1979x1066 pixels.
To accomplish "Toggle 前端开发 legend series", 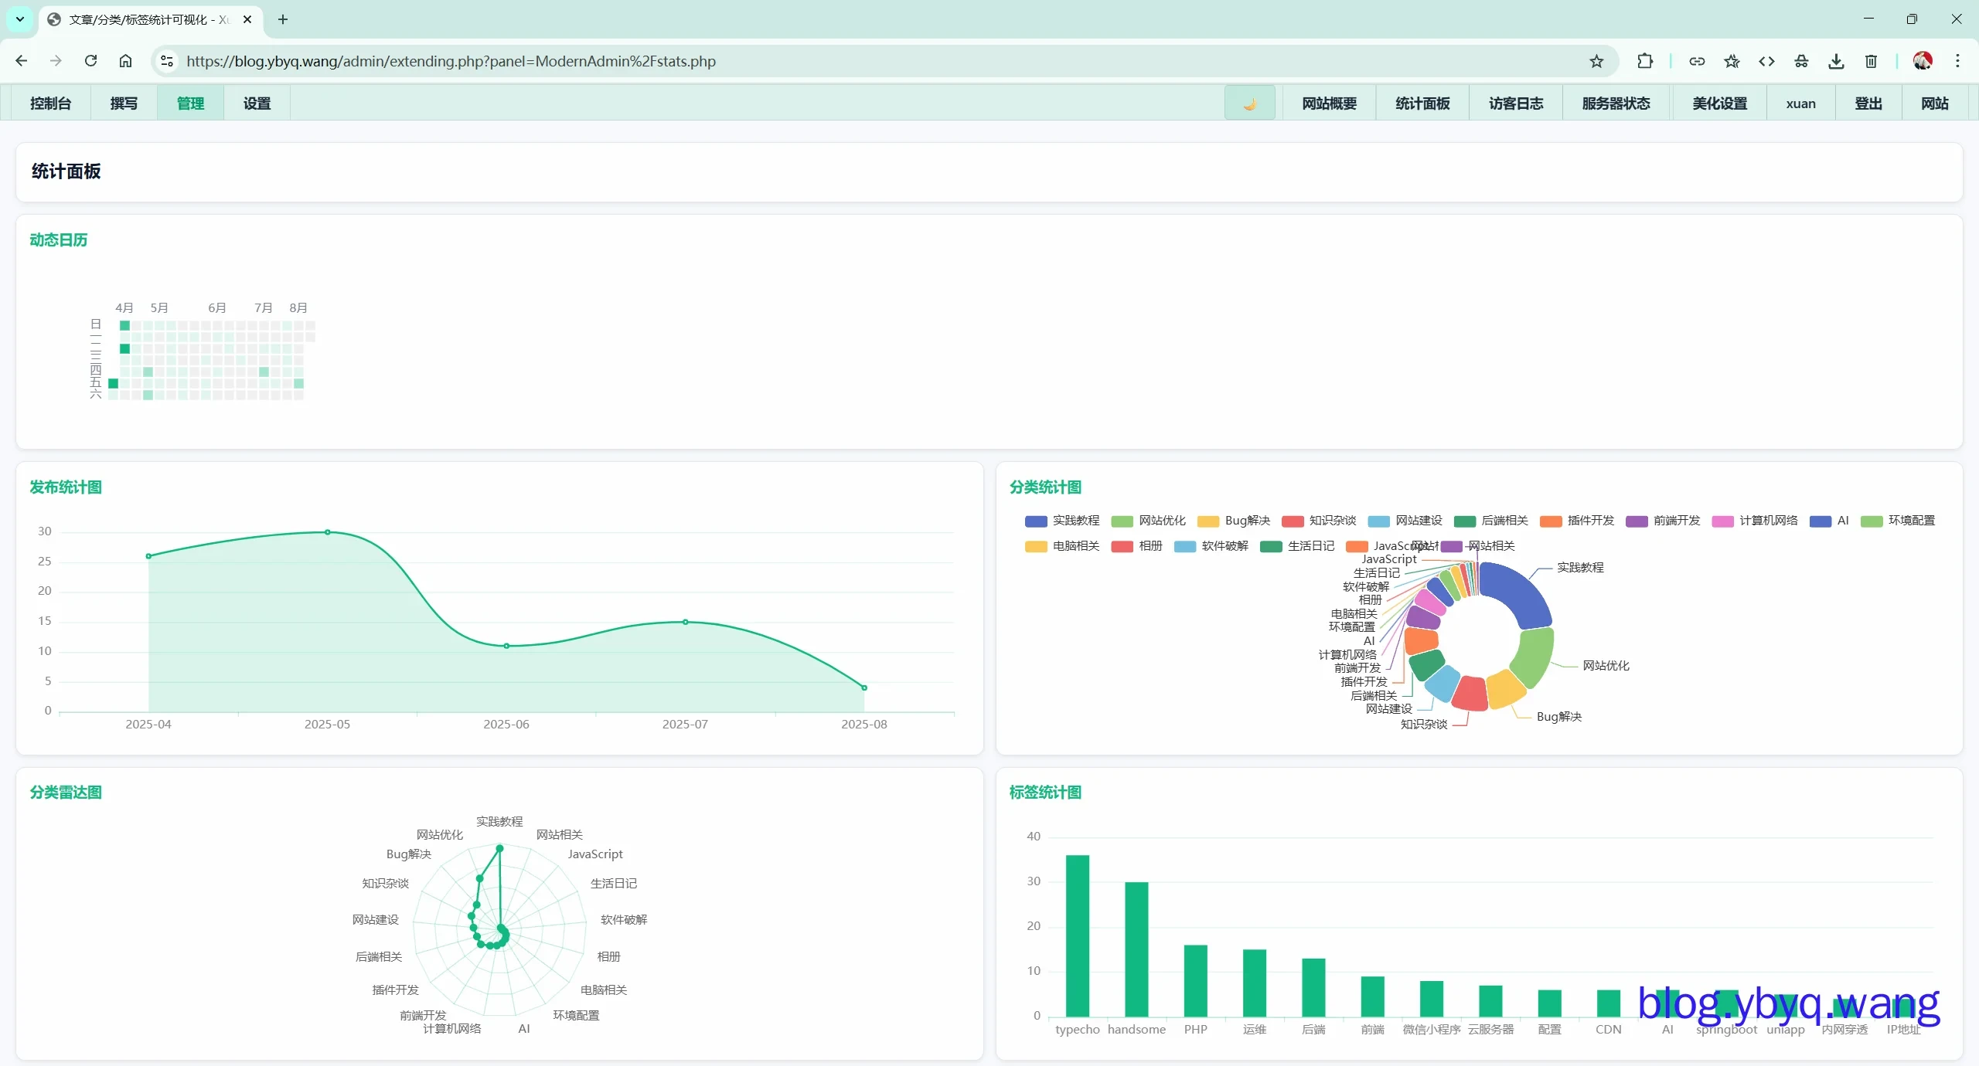I will click(x=1663, y=521).
